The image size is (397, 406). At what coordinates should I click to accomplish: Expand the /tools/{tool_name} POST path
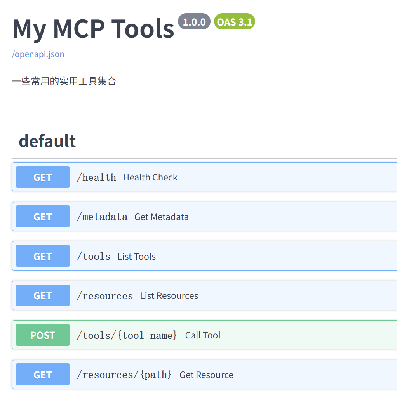pos(127,335)
